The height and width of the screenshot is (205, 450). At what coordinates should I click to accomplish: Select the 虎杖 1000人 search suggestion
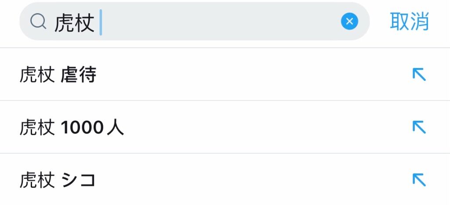[x=225, y=127]
